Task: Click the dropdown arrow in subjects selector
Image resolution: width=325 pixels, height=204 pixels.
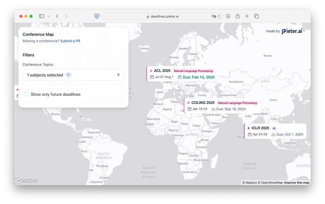Action: pyautogui.click(x=118, y=75)
